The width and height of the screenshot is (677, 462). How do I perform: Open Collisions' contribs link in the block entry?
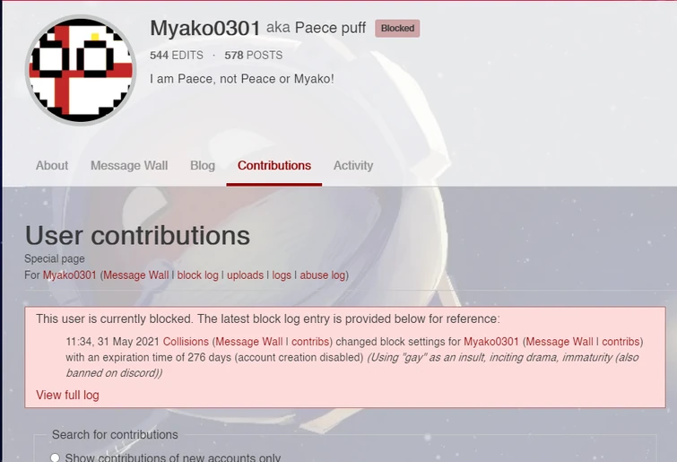point(310,342)
